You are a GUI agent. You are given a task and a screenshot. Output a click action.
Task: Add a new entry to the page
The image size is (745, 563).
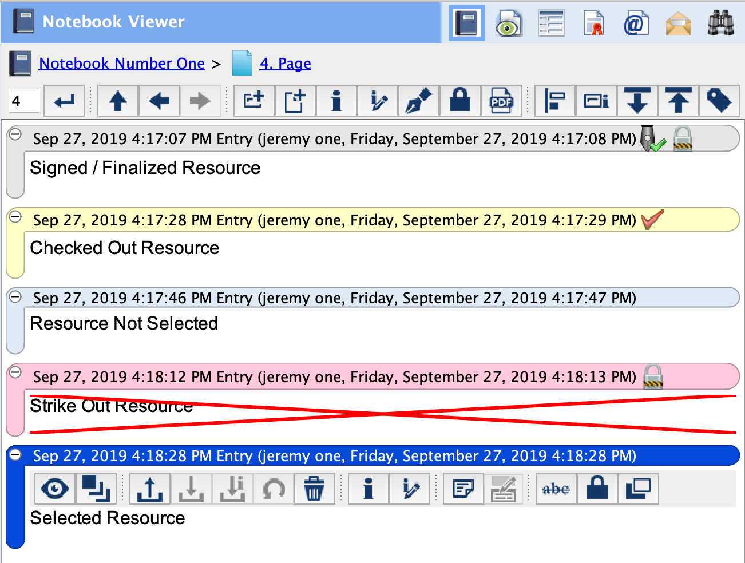tap(253, 100)
